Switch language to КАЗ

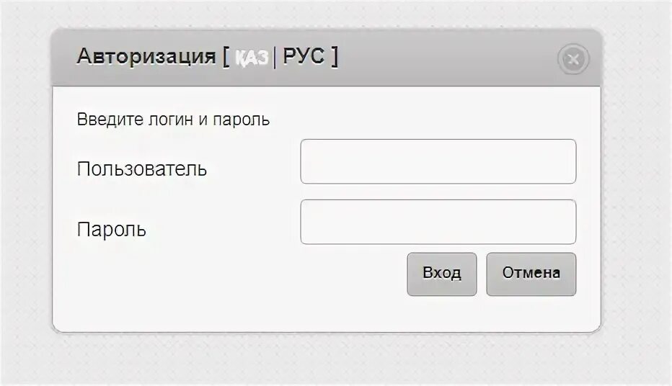click(252, 58)
